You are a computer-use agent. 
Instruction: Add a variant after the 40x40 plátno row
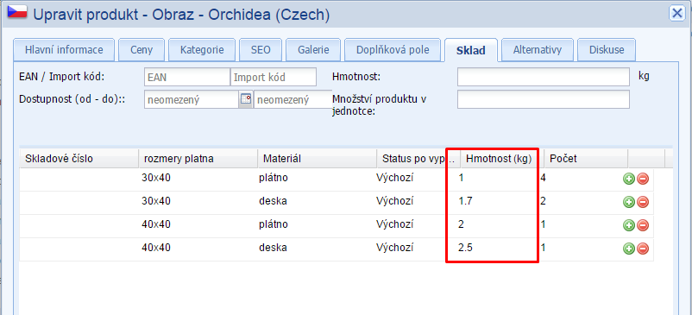pyautogui.click(x=628, y=225)
